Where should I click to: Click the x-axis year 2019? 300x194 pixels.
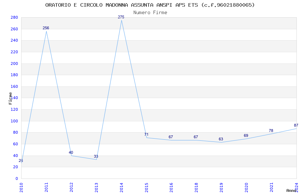click(221, 188)
